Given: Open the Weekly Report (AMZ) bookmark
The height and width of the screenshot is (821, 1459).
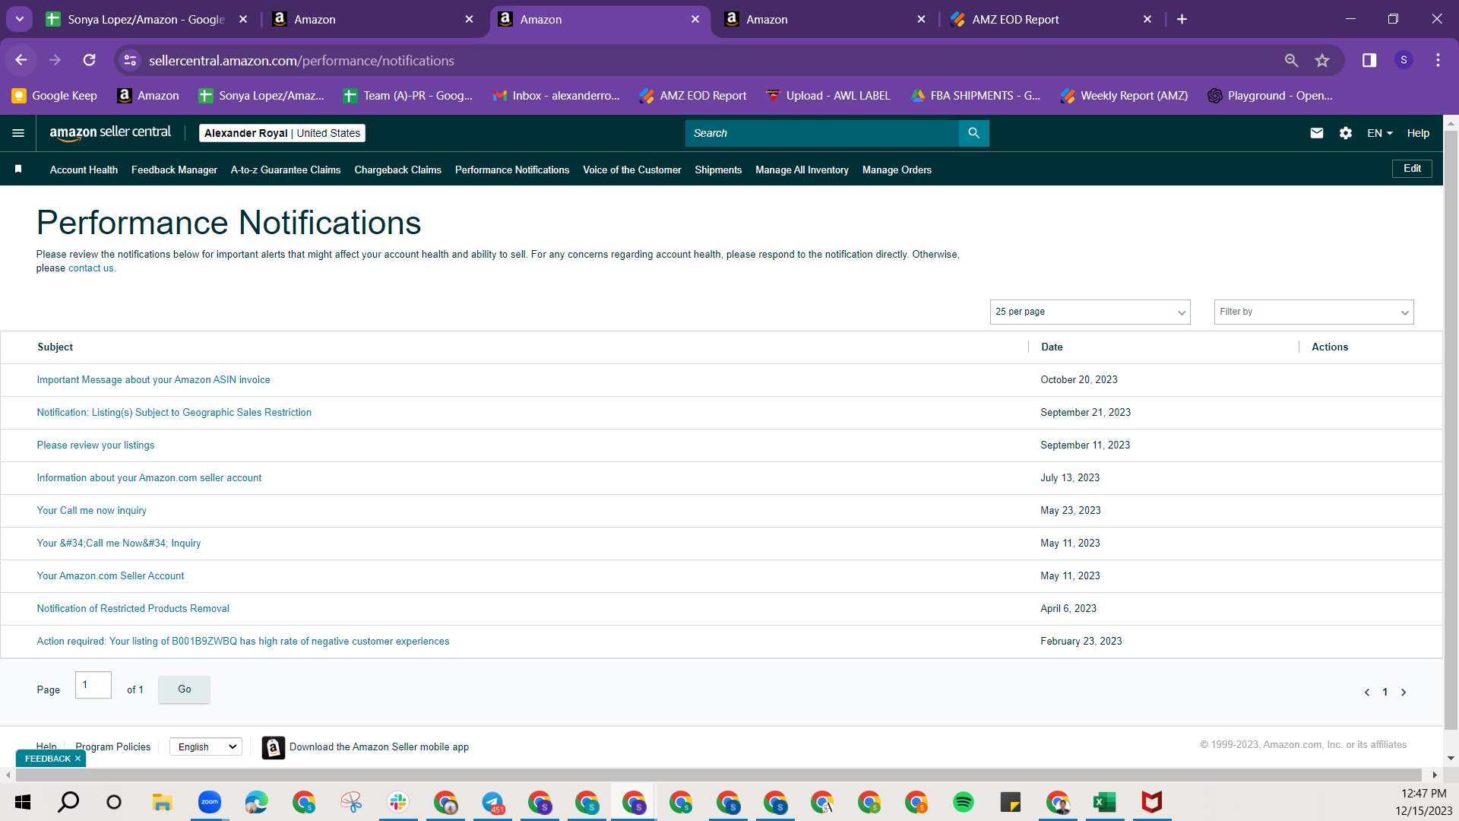Looking at the screenshot, I should click(1125, 96).
